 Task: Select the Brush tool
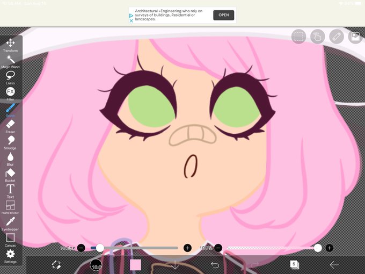pyautogui.click(x=11, y=110)
